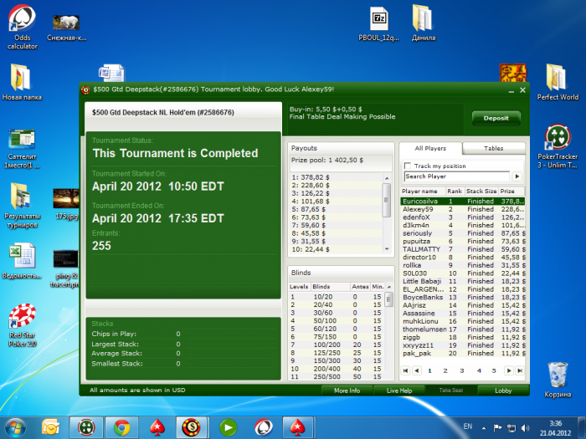The width and height of the screenshot is (586, 439).
Task: Open the Корзина recycle bin
Action: [x=558, y=380]
